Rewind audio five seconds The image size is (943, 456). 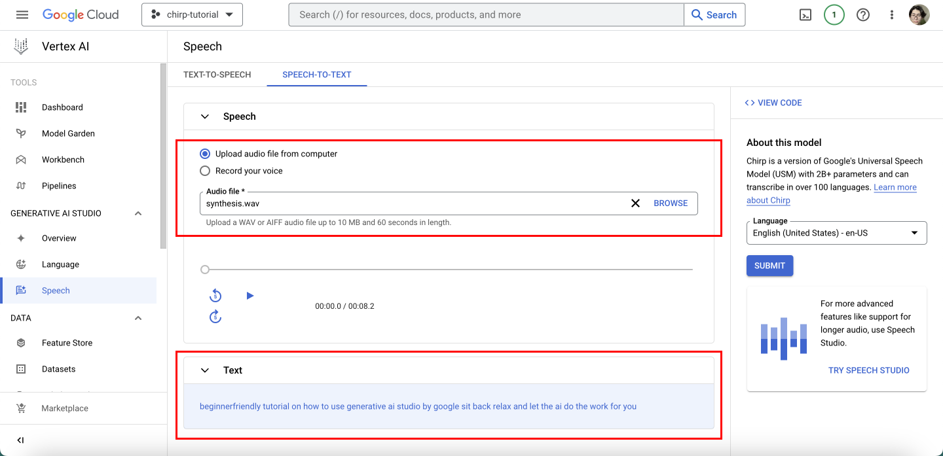click(x=215, y=296)
